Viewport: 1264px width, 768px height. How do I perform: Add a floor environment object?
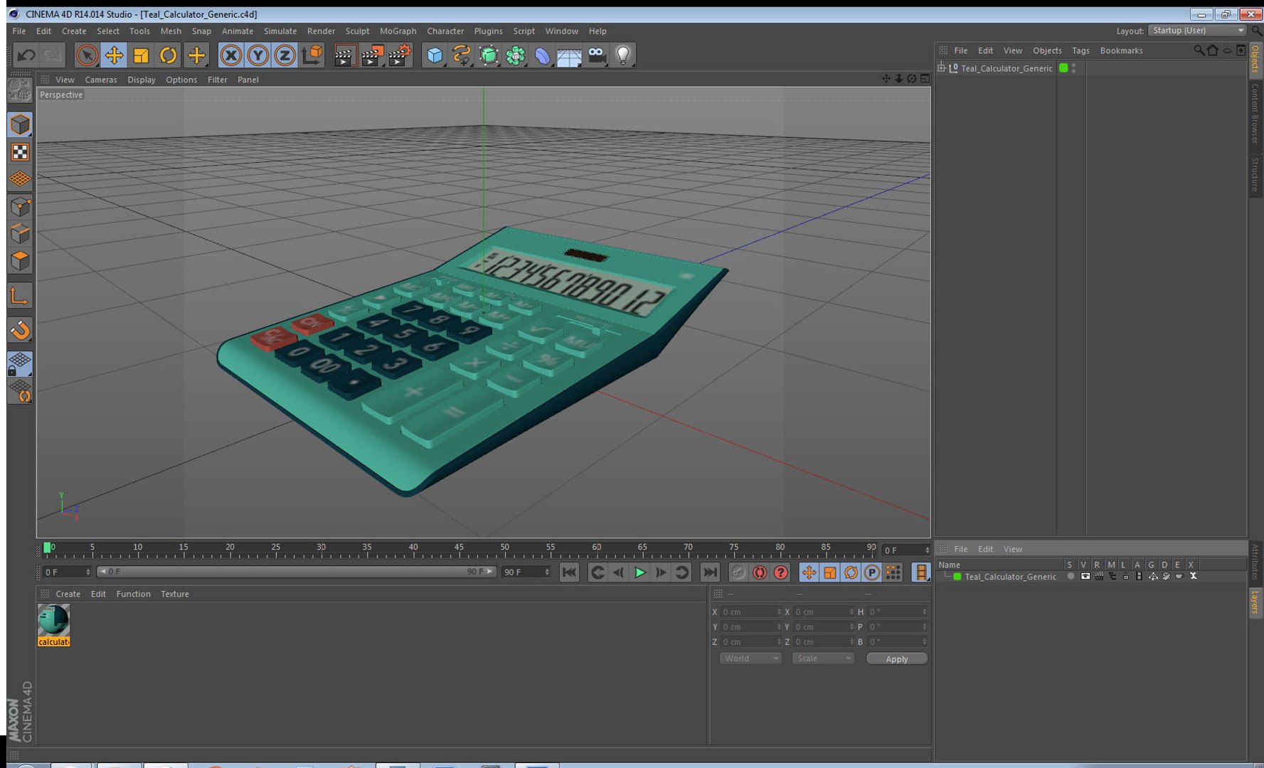[x=569, y=55]
